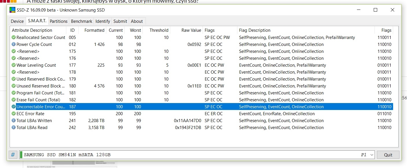The width and height of the screenshot is (407, 168).
Task: Click status icon of Reserved 176 row
Action: [x=14, y=58]
